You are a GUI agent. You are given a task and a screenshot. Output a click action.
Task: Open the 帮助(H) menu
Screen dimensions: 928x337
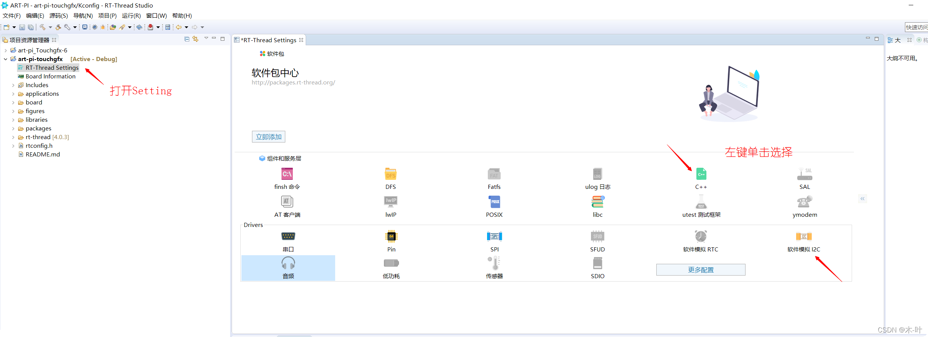coord(182,15)
